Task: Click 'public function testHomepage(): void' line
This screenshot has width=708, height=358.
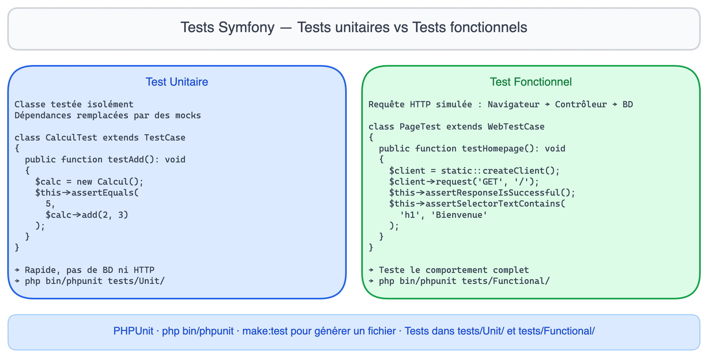Action: tap(472, 148)
